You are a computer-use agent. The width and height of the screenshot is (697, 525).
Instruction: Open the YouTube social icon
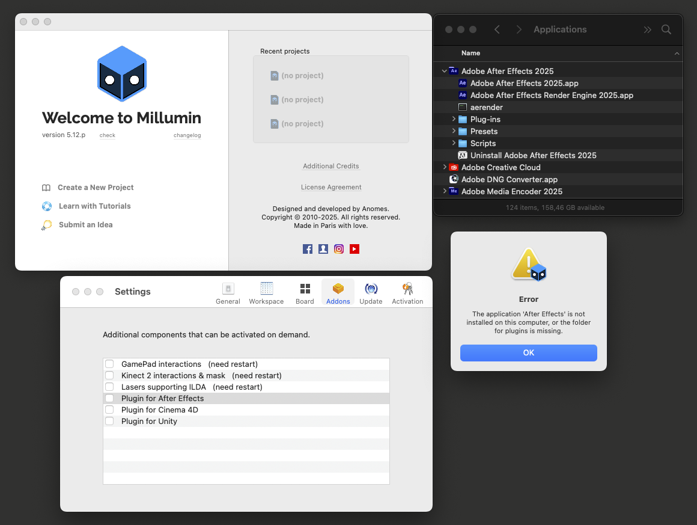click(x=355, y=249)
